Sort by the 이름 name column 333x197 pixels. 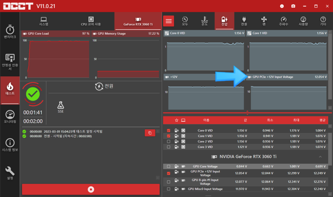click(206, 120)
